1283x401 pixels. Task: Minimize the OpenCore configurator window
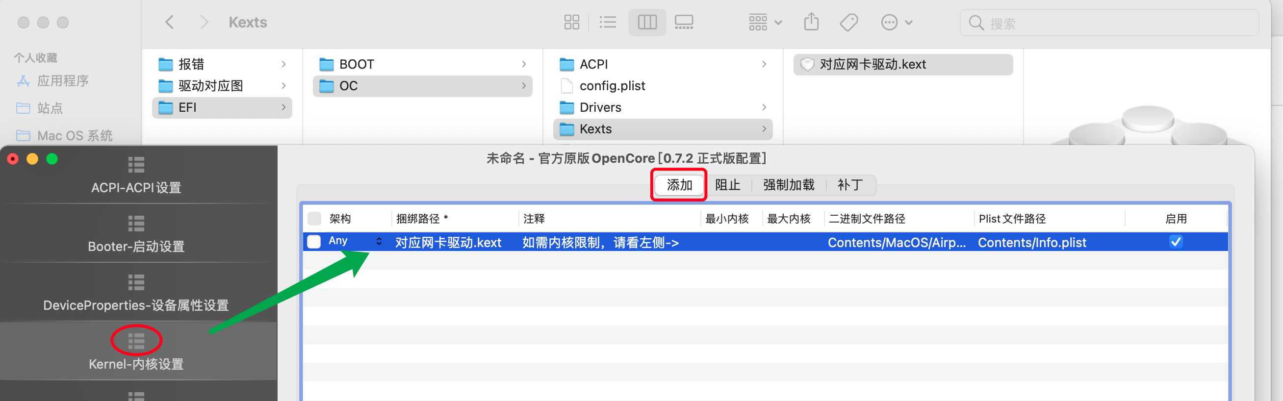coord(32,159)
